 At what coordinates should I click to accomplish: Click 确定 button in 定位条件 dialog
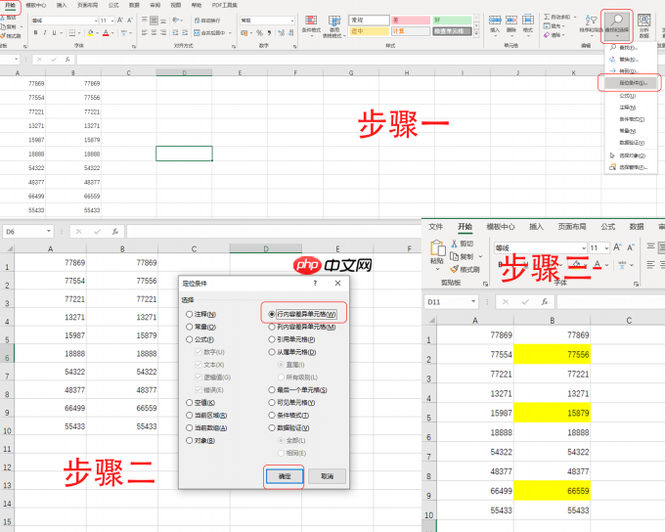[x=285, y=476]
